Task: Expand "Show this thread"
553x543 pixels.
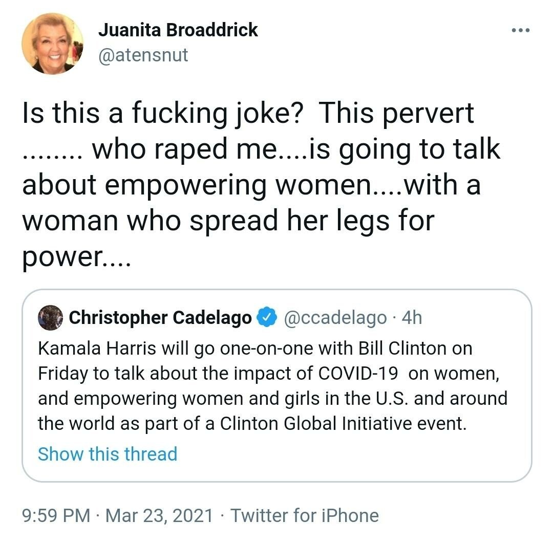Action: (108, 454)
